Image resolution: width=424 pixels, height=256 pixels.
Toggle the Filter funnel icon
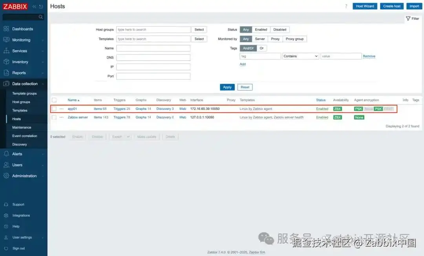click(x=408, y=19)
